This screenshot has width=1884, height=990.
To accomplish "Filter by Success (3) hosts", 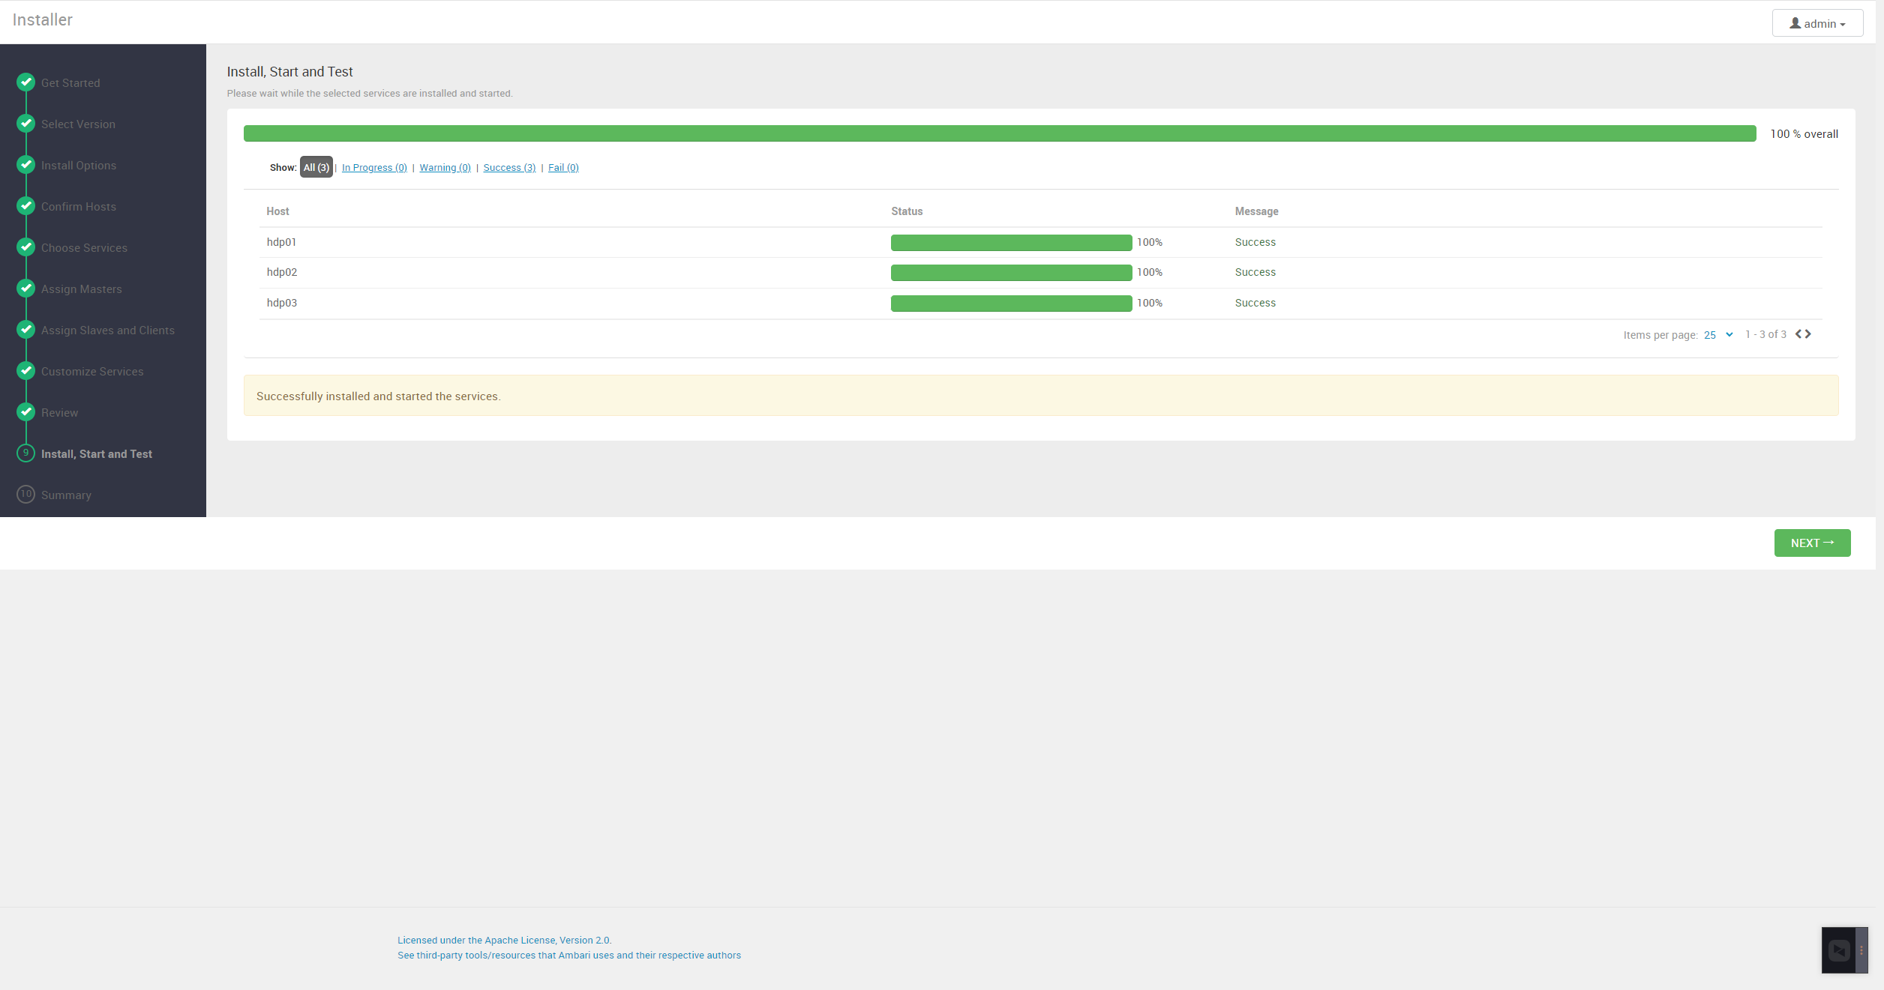I will (x=509, y=167).
